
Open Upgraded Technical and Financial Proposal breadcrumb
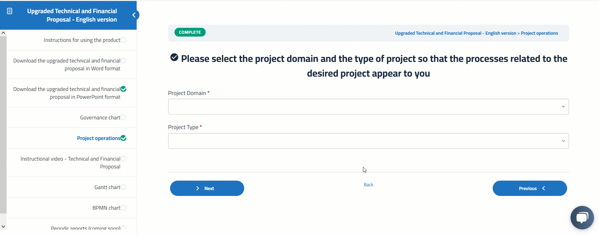point(455,33)
